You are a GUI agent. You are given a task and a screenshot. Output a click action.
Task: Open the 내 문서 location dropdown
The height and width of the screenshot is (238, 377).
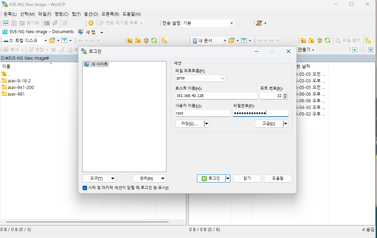pos(225,40)
